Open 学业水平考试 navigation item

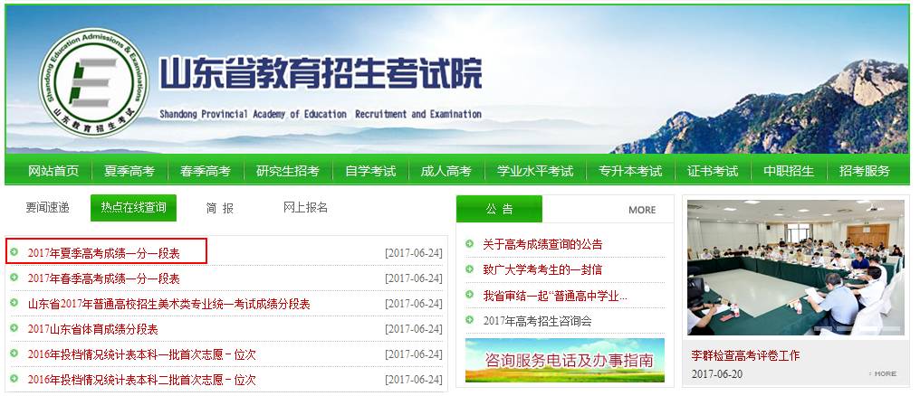coord(534,171)
